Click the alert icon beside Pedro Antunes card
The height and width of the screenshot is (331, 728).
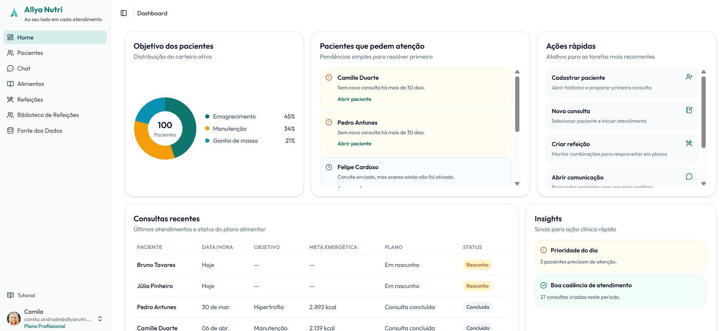point(329,122)
